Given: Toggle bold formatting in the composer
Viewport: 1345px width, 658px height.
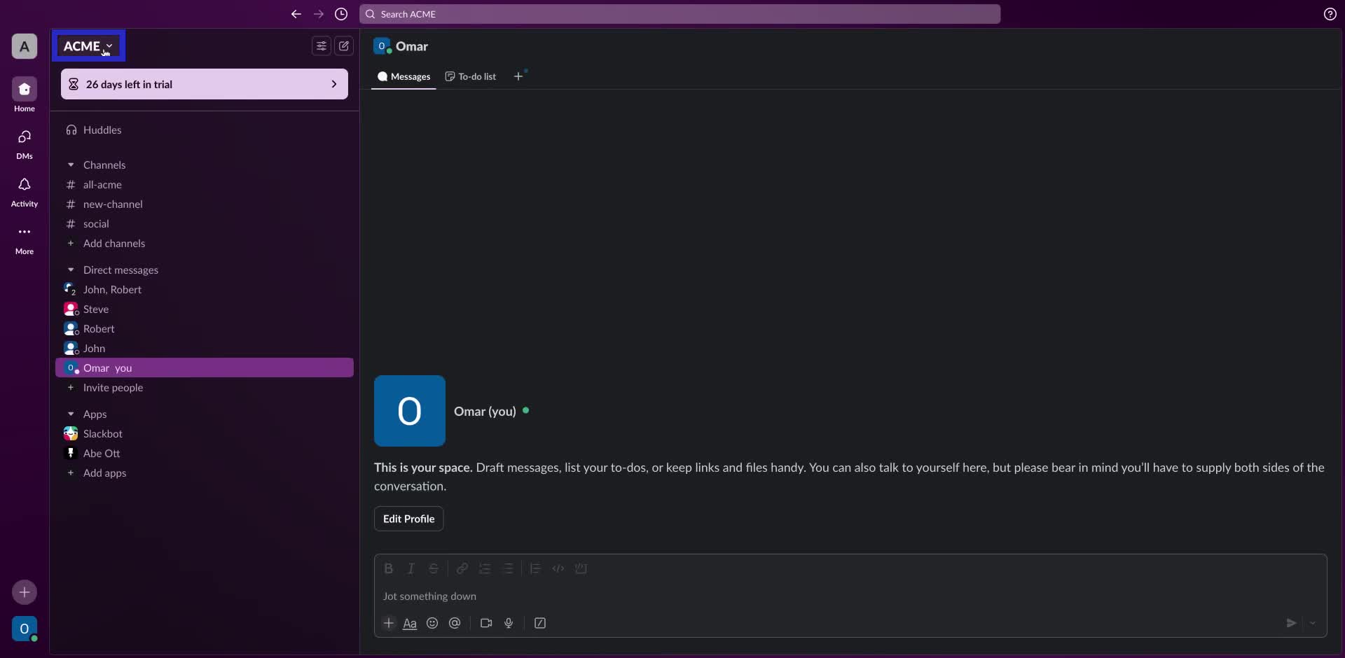Looking at the screenshot, I should point(389,568).
